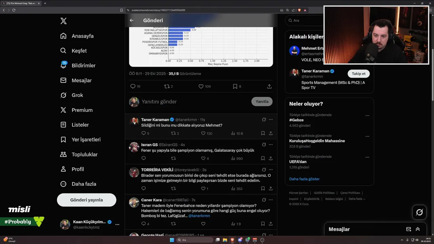Screen dimensions: 434x244
Task: Click @tanerkrmn mention in Caner Kara's reply
Action: point(199,216)
